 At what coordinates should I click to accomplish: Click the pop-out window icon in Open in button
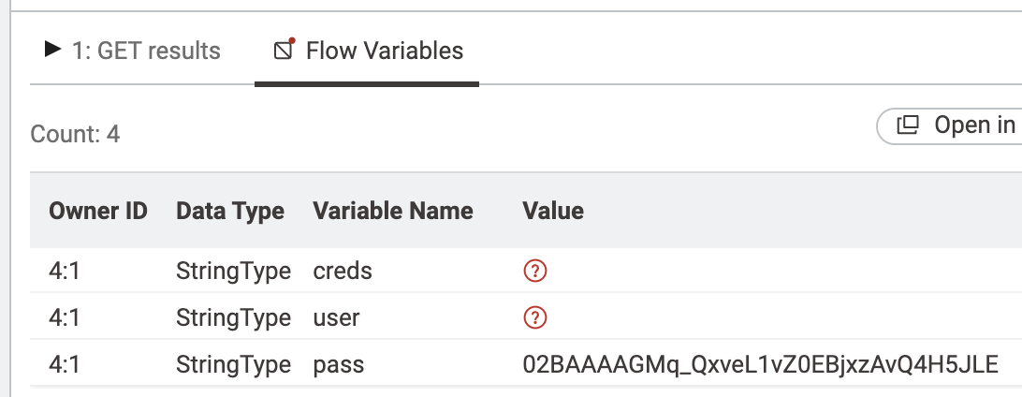click(x=908, y=125)
